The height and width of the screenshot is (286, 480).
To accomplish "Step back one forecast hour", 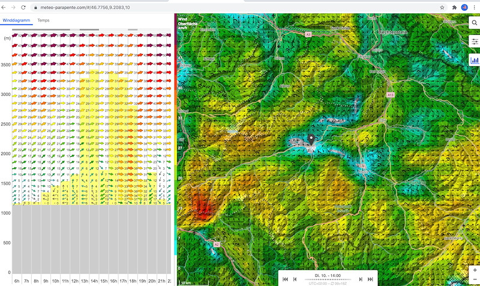I will (295, 279).
